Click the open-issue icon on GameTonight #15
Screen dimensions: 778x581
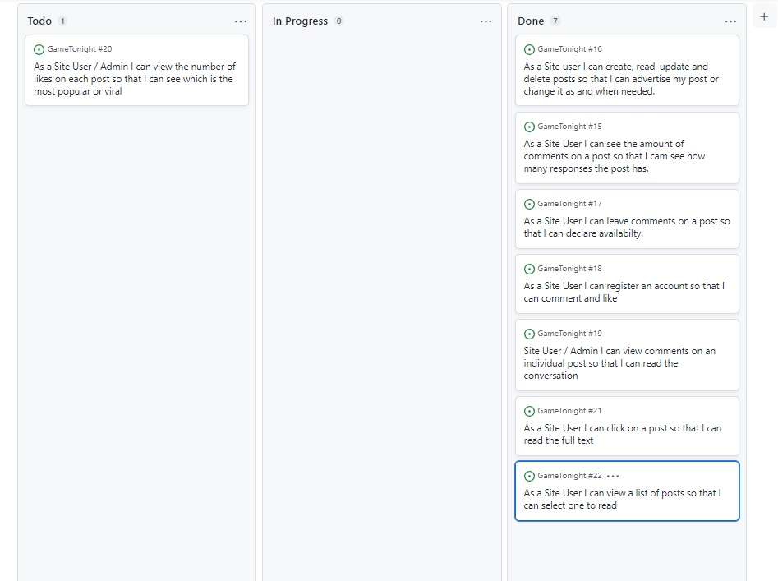point(529,127)
